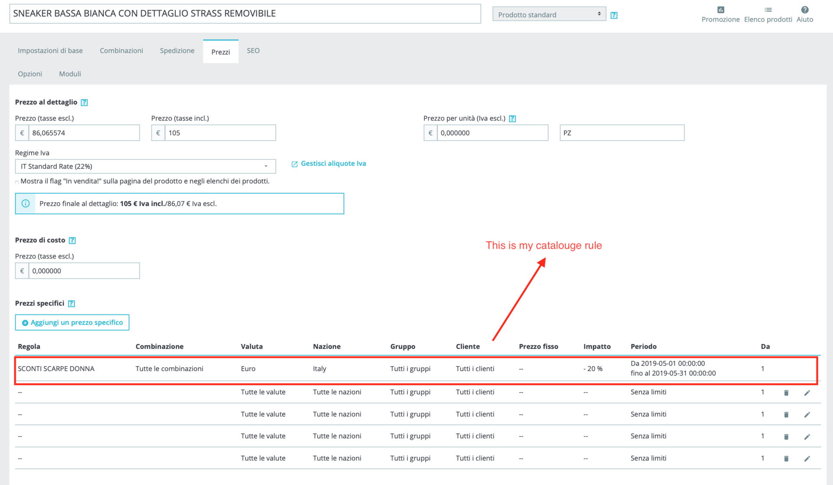The height and width of the screenshot is (485, 833).
Task: Edit the last specific price row
Action: pyautogui.click(x=807, y=459)
